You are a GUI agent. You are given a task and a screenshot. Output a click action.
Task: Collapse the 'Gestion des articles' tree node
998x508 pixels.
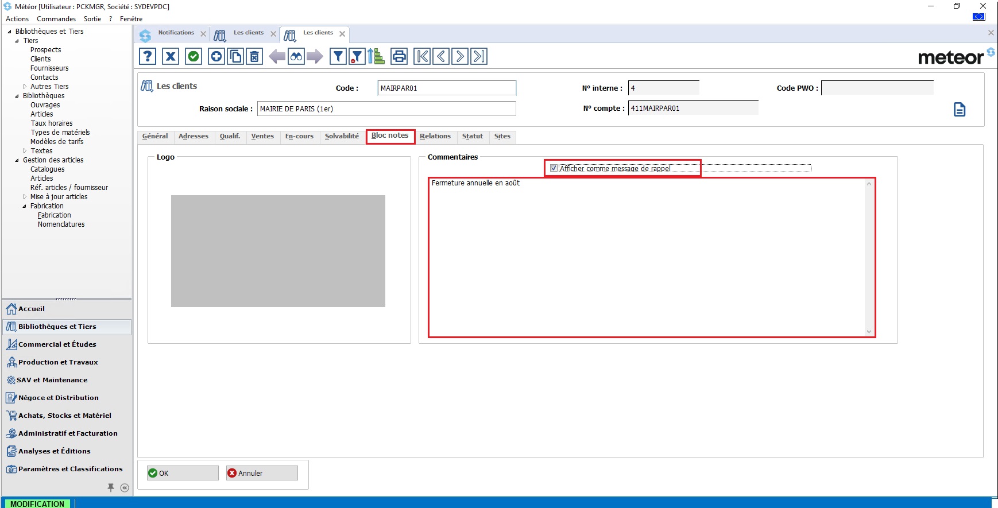pyautogui.click(x=17, y=160)
